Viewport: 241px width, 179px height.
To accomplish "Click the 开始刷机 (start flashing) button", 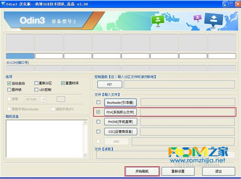I will click(x=142, y=171).
